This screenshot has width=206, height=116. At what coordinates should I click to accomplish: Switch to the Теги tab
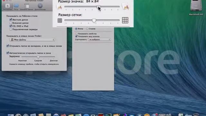point(16,7)
